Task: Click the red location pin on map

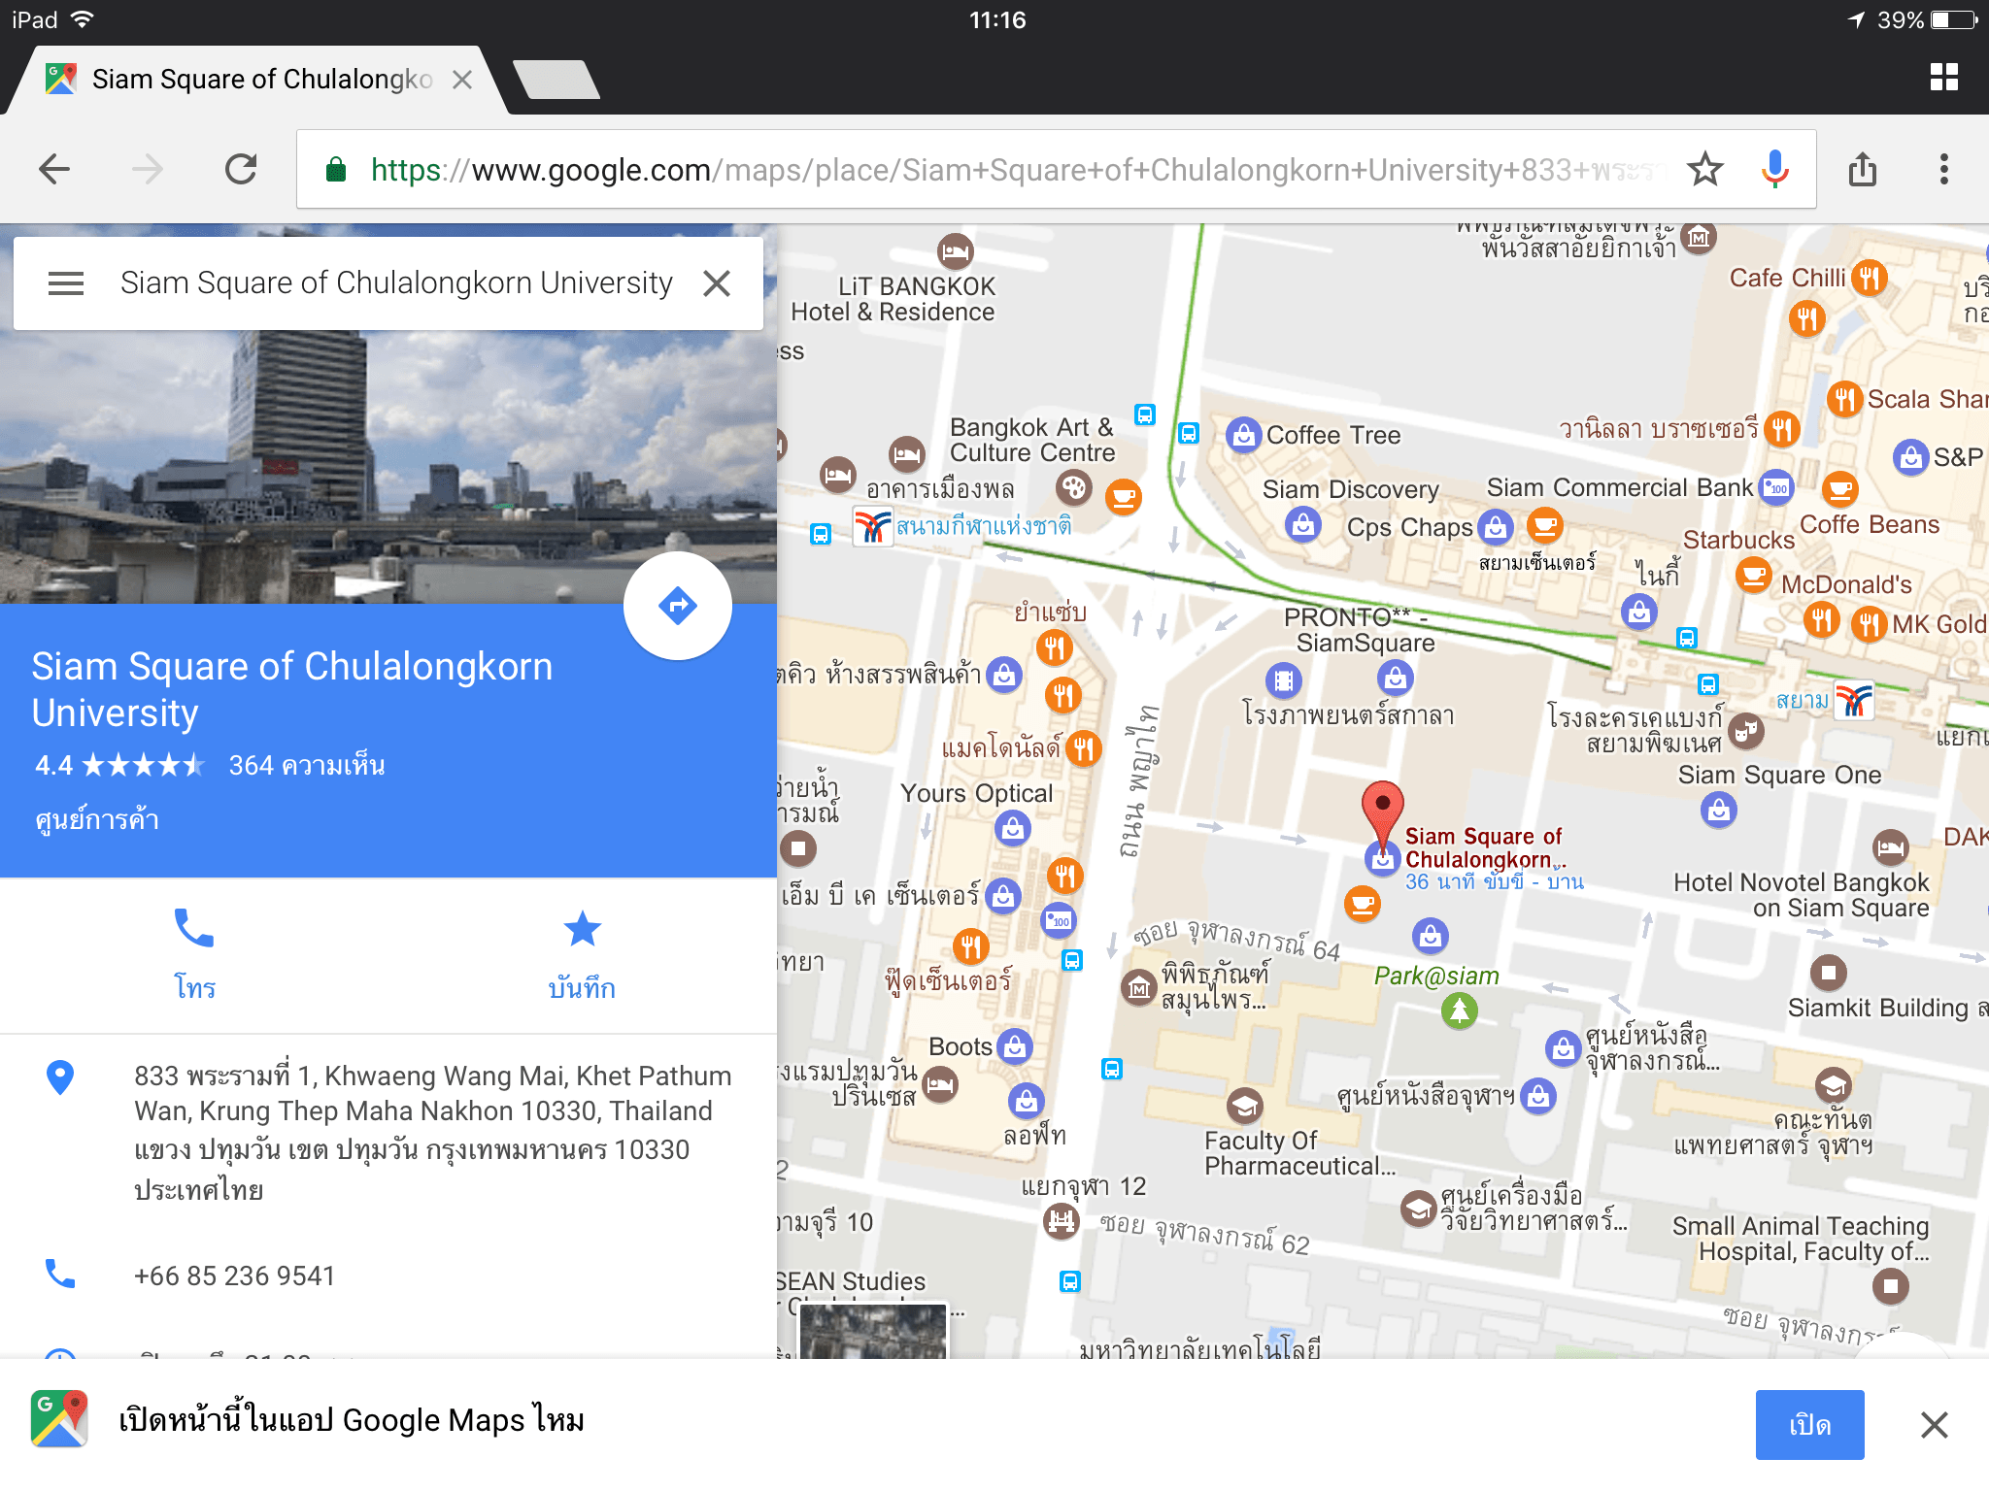Action: click(1382, 813)
